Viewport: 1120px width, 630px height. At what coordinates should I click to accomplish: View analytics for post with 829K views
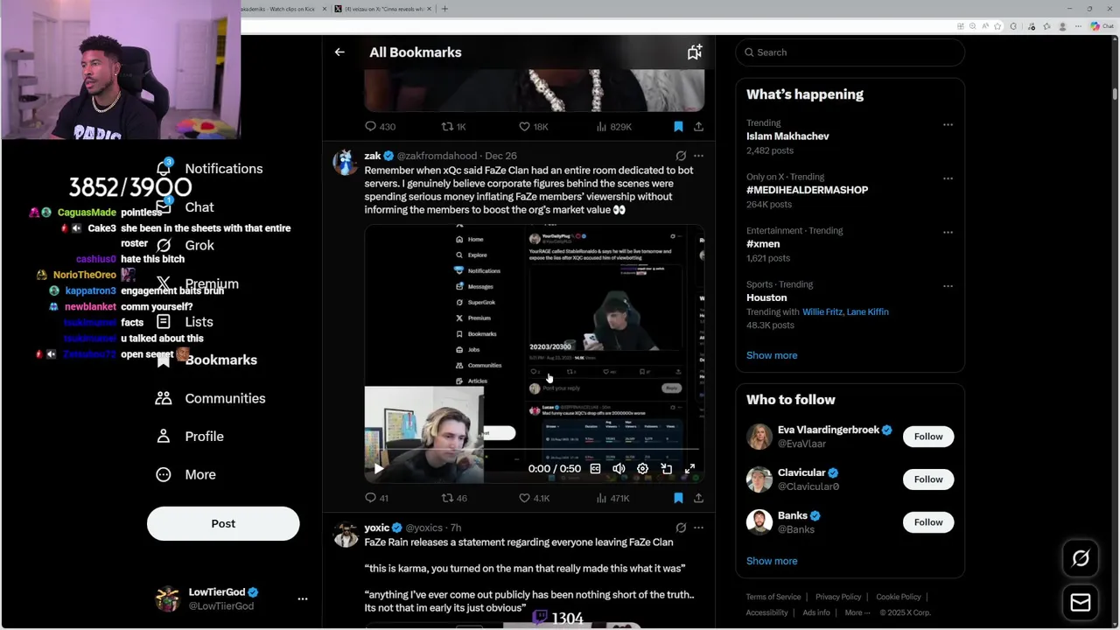pos(613,127)
